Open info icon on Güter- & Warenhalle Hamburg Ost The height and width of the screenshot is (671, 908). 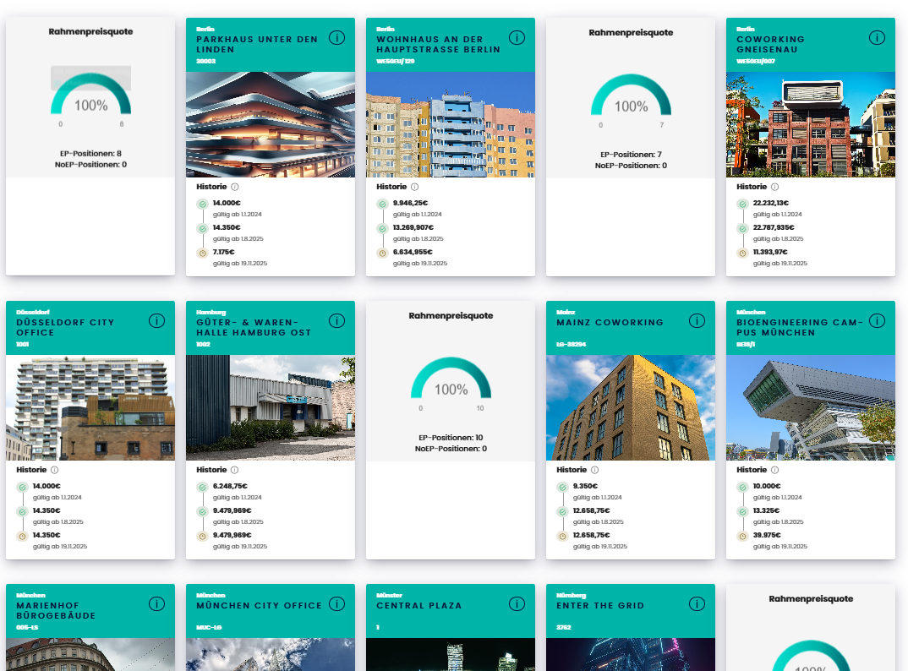(x=336, y=321)
